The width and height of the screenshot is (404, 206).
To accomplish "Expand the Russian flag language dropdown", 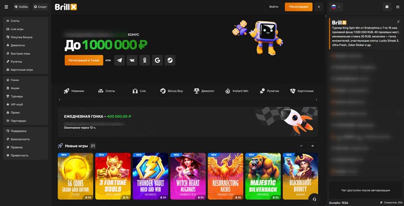I will click(x=336, y=7).
